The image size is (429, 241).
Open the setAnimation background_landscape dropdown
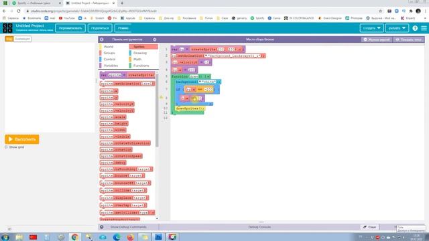(x=206, y=56)
